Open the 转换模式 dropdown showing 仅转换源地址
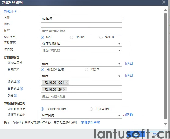The width and height of the screenshot is (170, 139). pos(81,44)
